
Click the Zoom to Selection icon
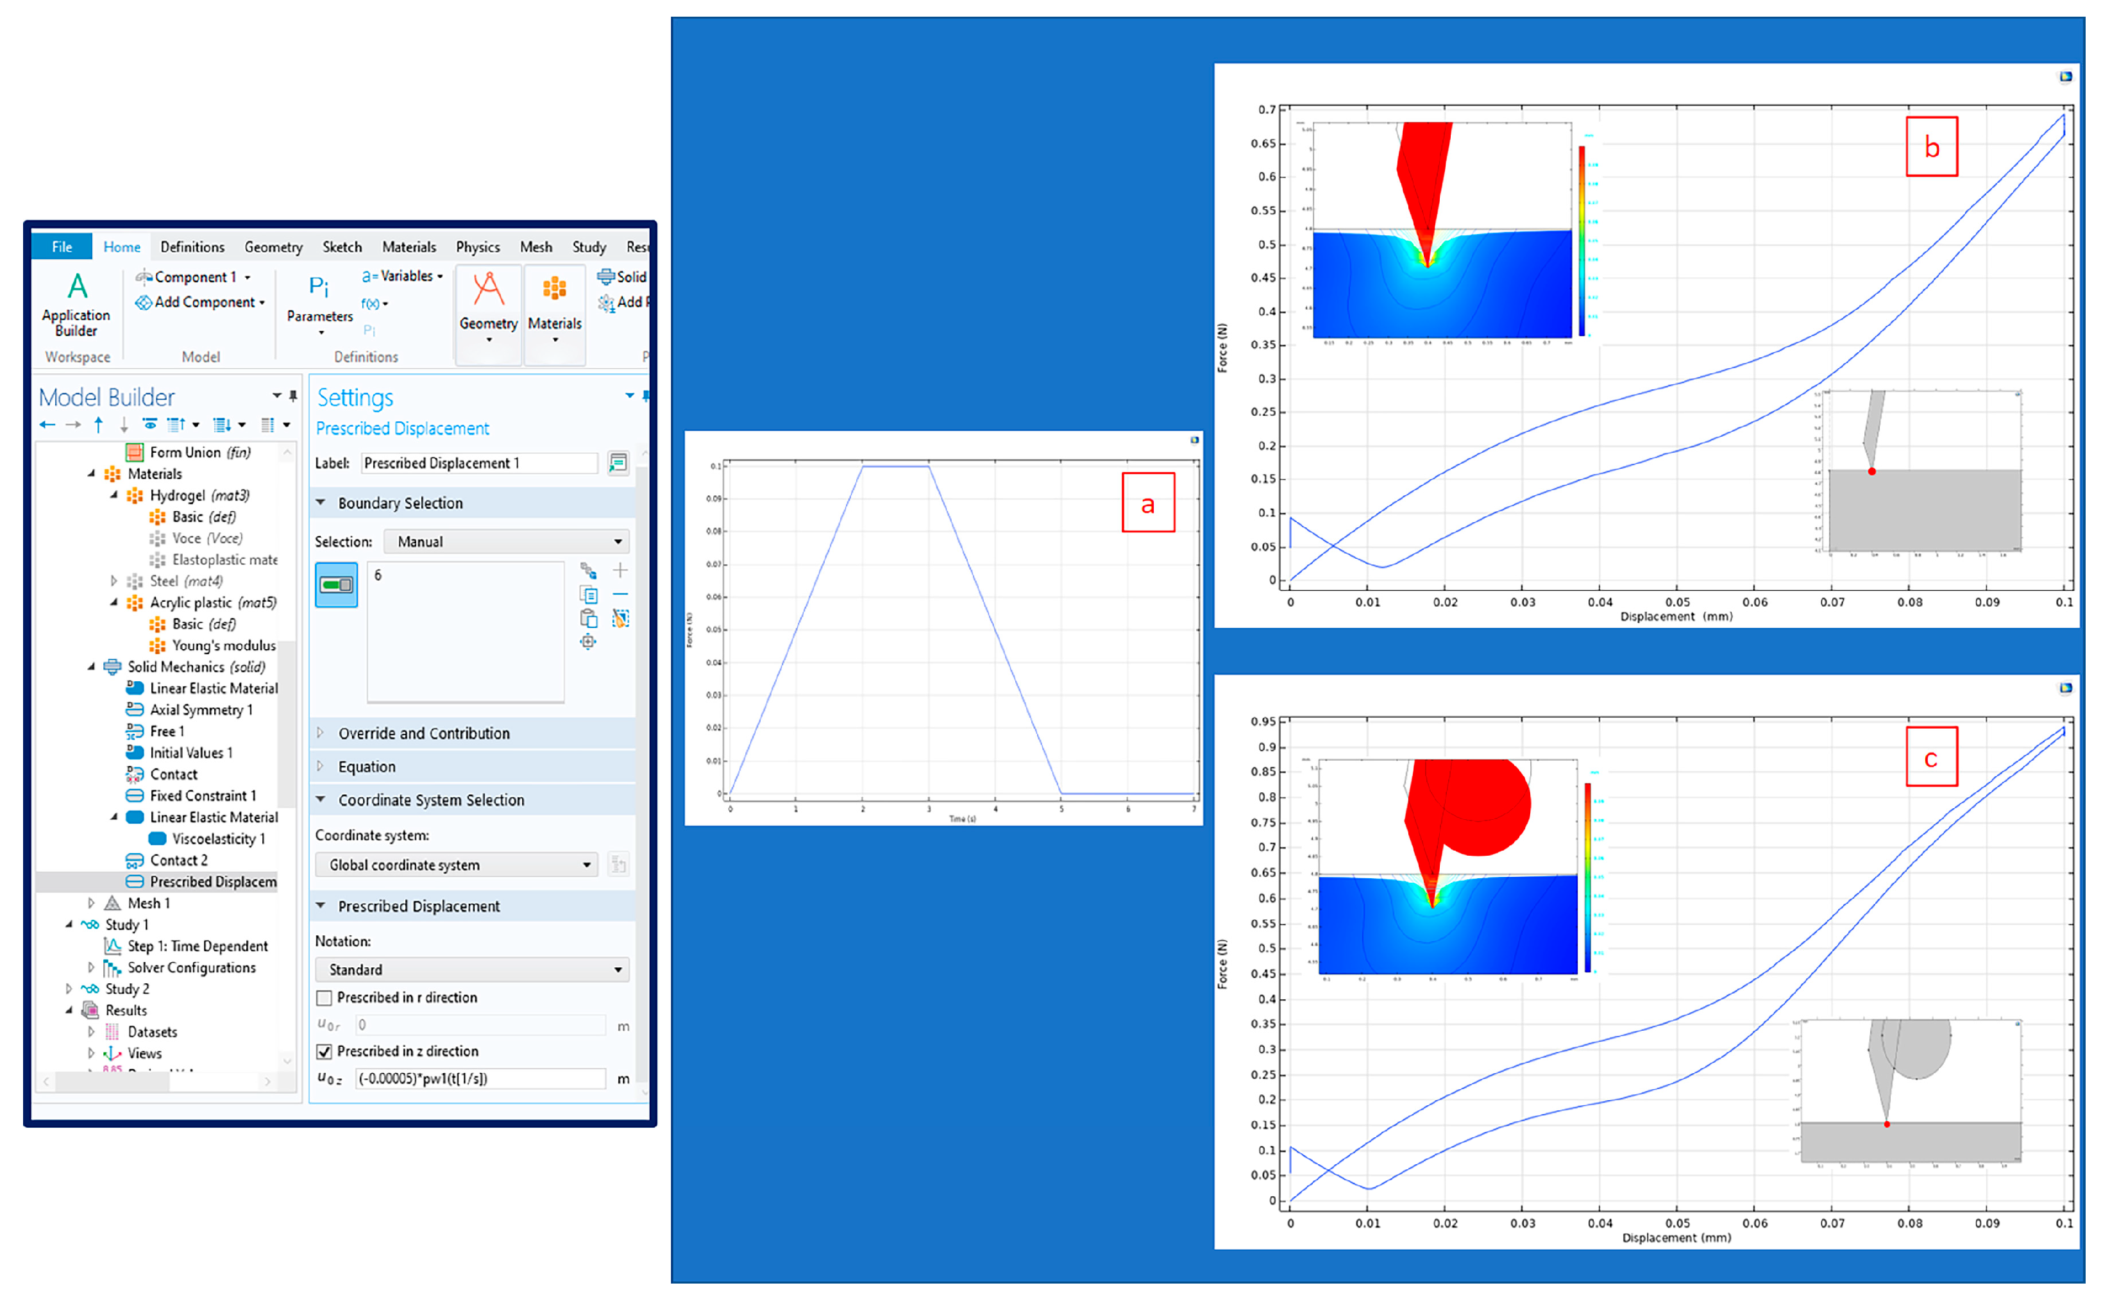click(588, 641)
